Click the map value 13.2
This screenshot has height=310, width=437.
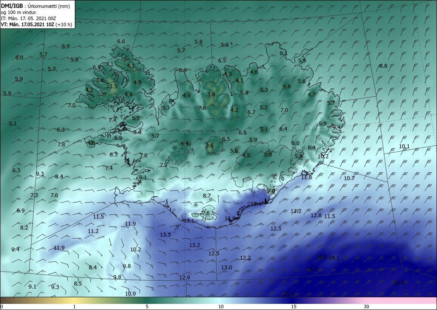pos(194,245)
